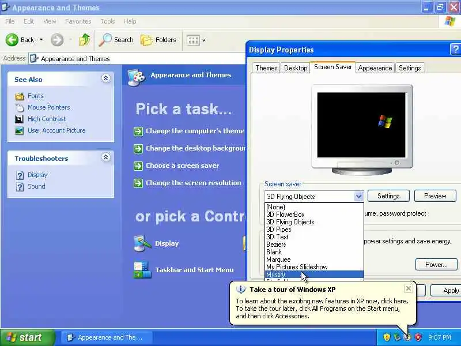Viewport: 461px width, 346px height.
Task: Click the Sound troubleshooter help icon
Action: coord(20,187)
